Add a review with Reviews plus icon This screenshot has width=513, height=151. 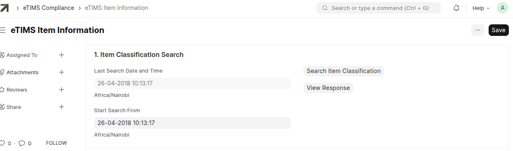[62, 90]
